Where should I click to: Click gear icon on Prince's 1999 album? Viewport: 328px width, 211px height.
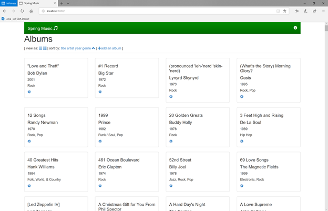click(100, 141)
